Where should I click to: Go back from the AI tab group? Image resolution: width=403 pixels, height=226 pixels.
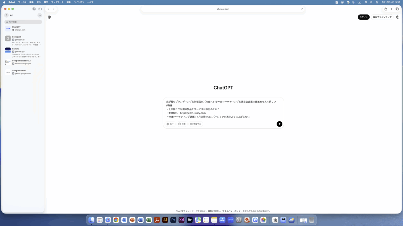[x=6, y=15]
